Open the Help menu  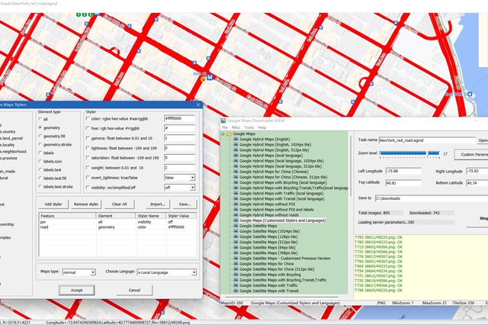pos(262,127)
